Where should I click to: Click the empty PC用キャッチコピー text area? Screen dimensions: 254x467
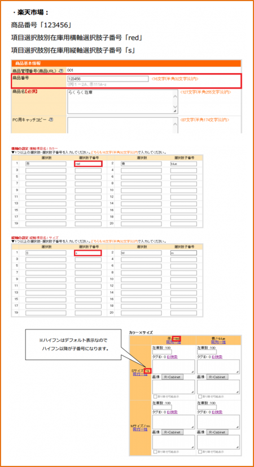[122, 125]
